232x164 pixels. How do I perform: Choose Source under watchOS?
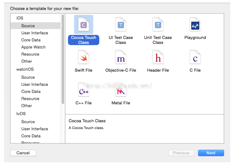28,77
